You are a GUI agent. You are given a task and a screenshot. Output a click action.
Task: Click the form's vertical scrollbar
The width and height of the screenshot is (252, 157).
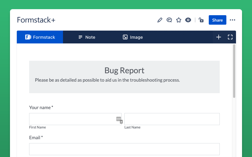234,71
